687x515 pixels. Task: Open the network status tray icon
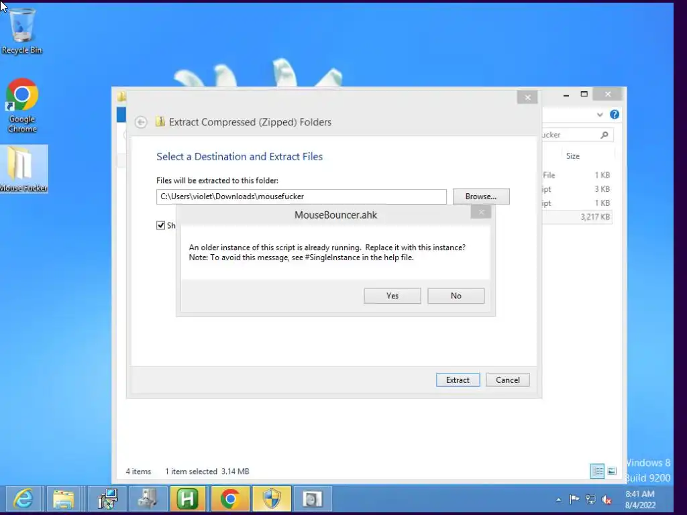590,499
